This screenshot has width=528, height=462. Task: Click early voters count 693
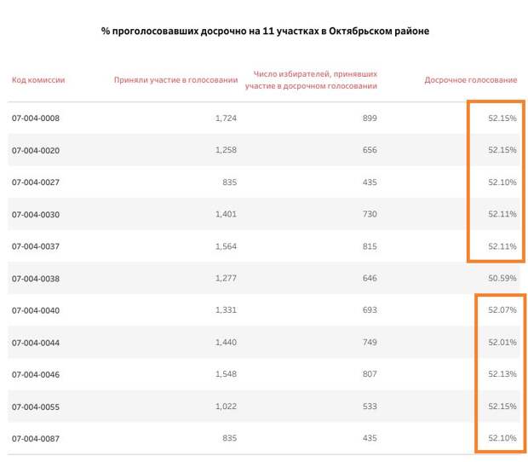click(x=370, y=310)
